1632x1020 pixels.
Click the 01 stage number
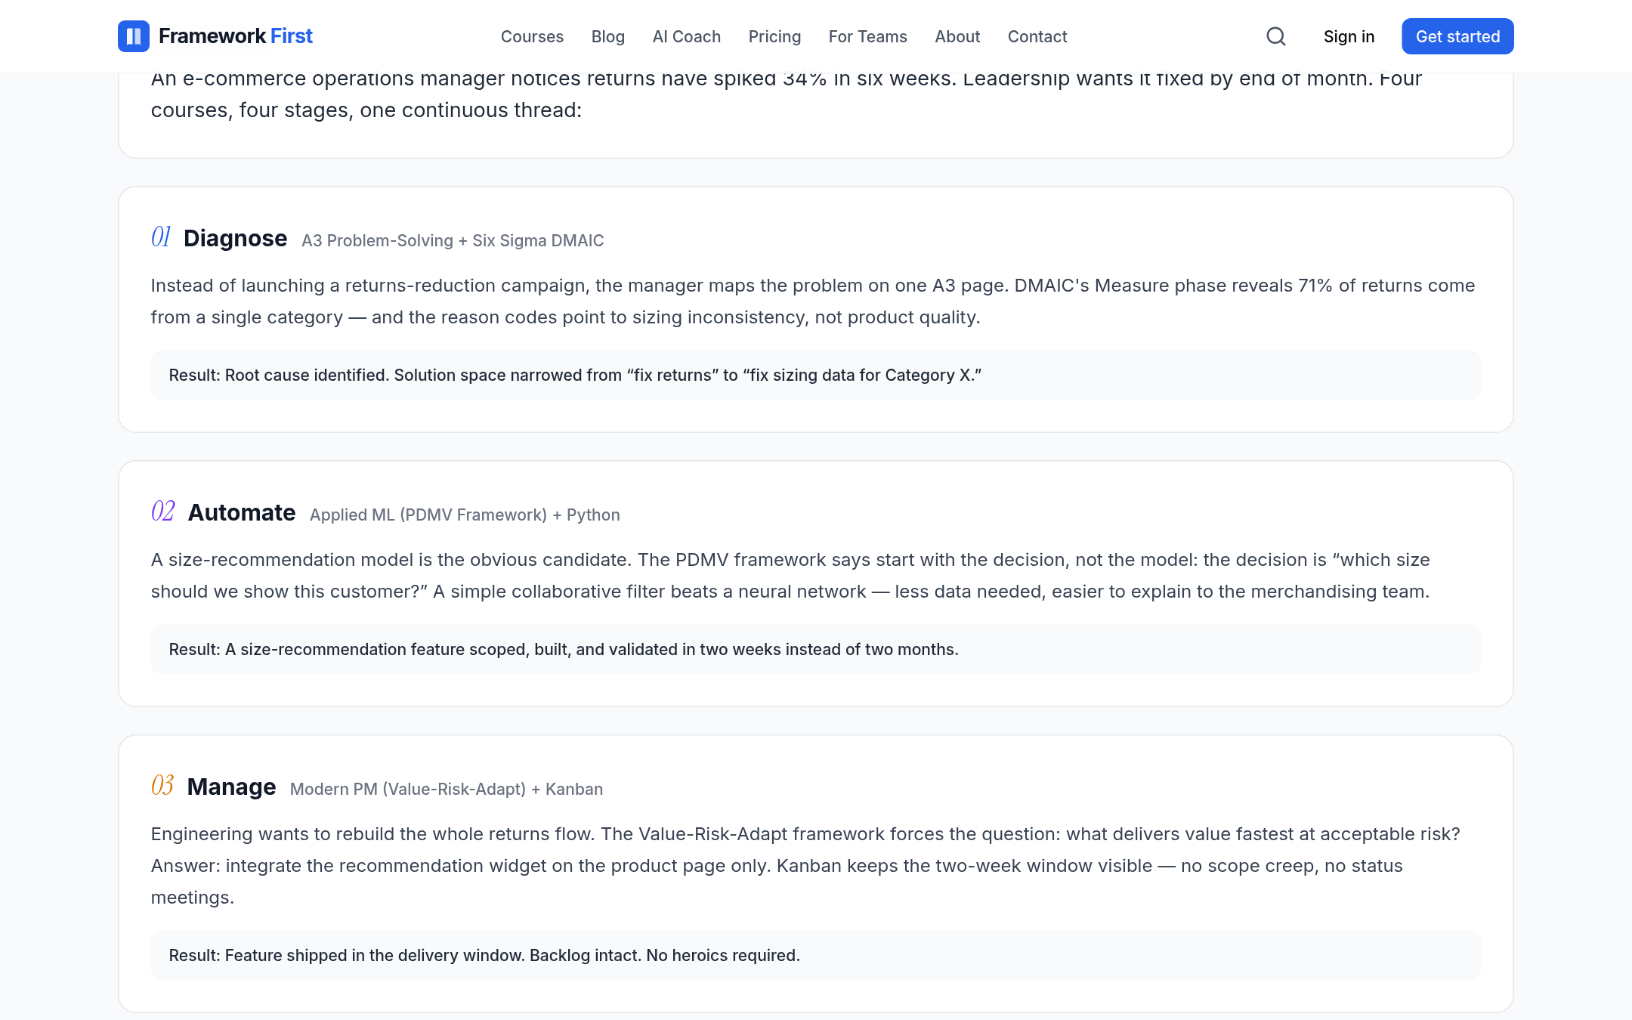click(161, 237)
